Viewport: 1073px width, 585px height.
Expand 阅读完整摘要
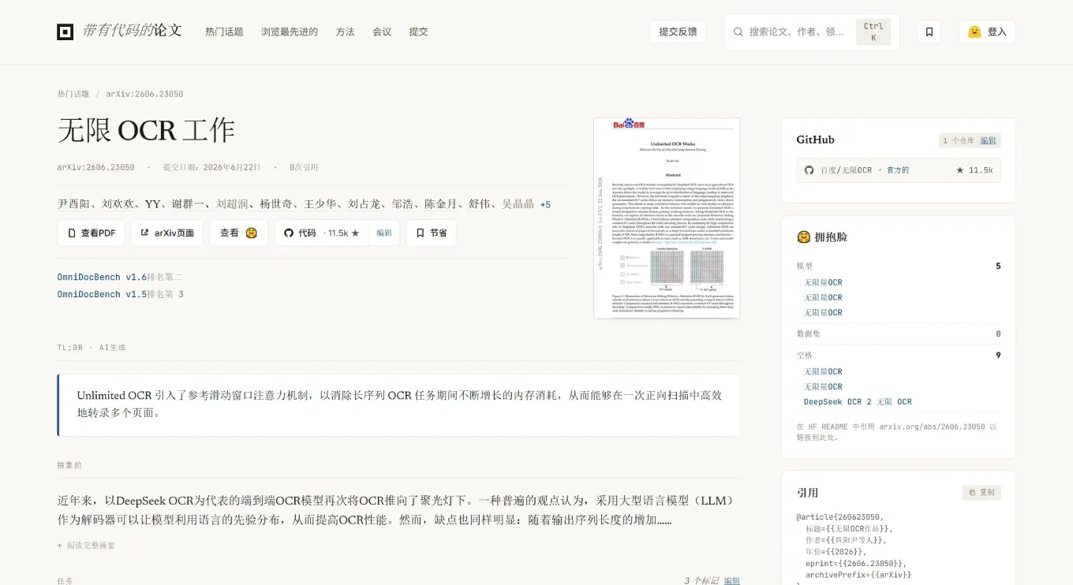[86, 545]
